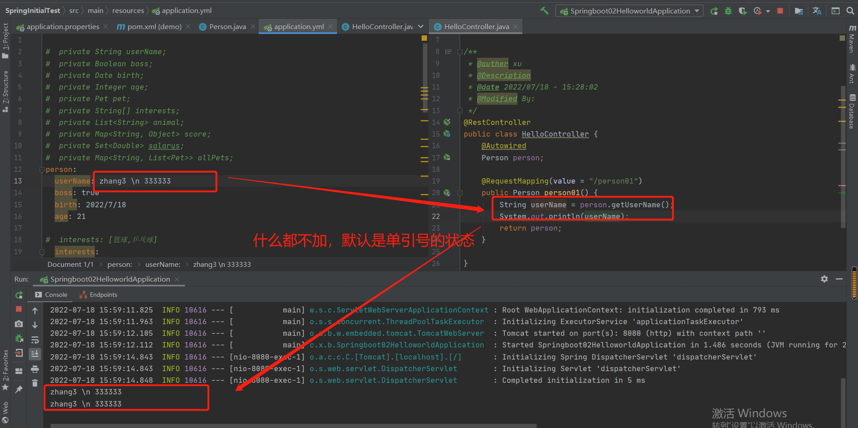Open the Favorites tool window

[x=5, y=369]
